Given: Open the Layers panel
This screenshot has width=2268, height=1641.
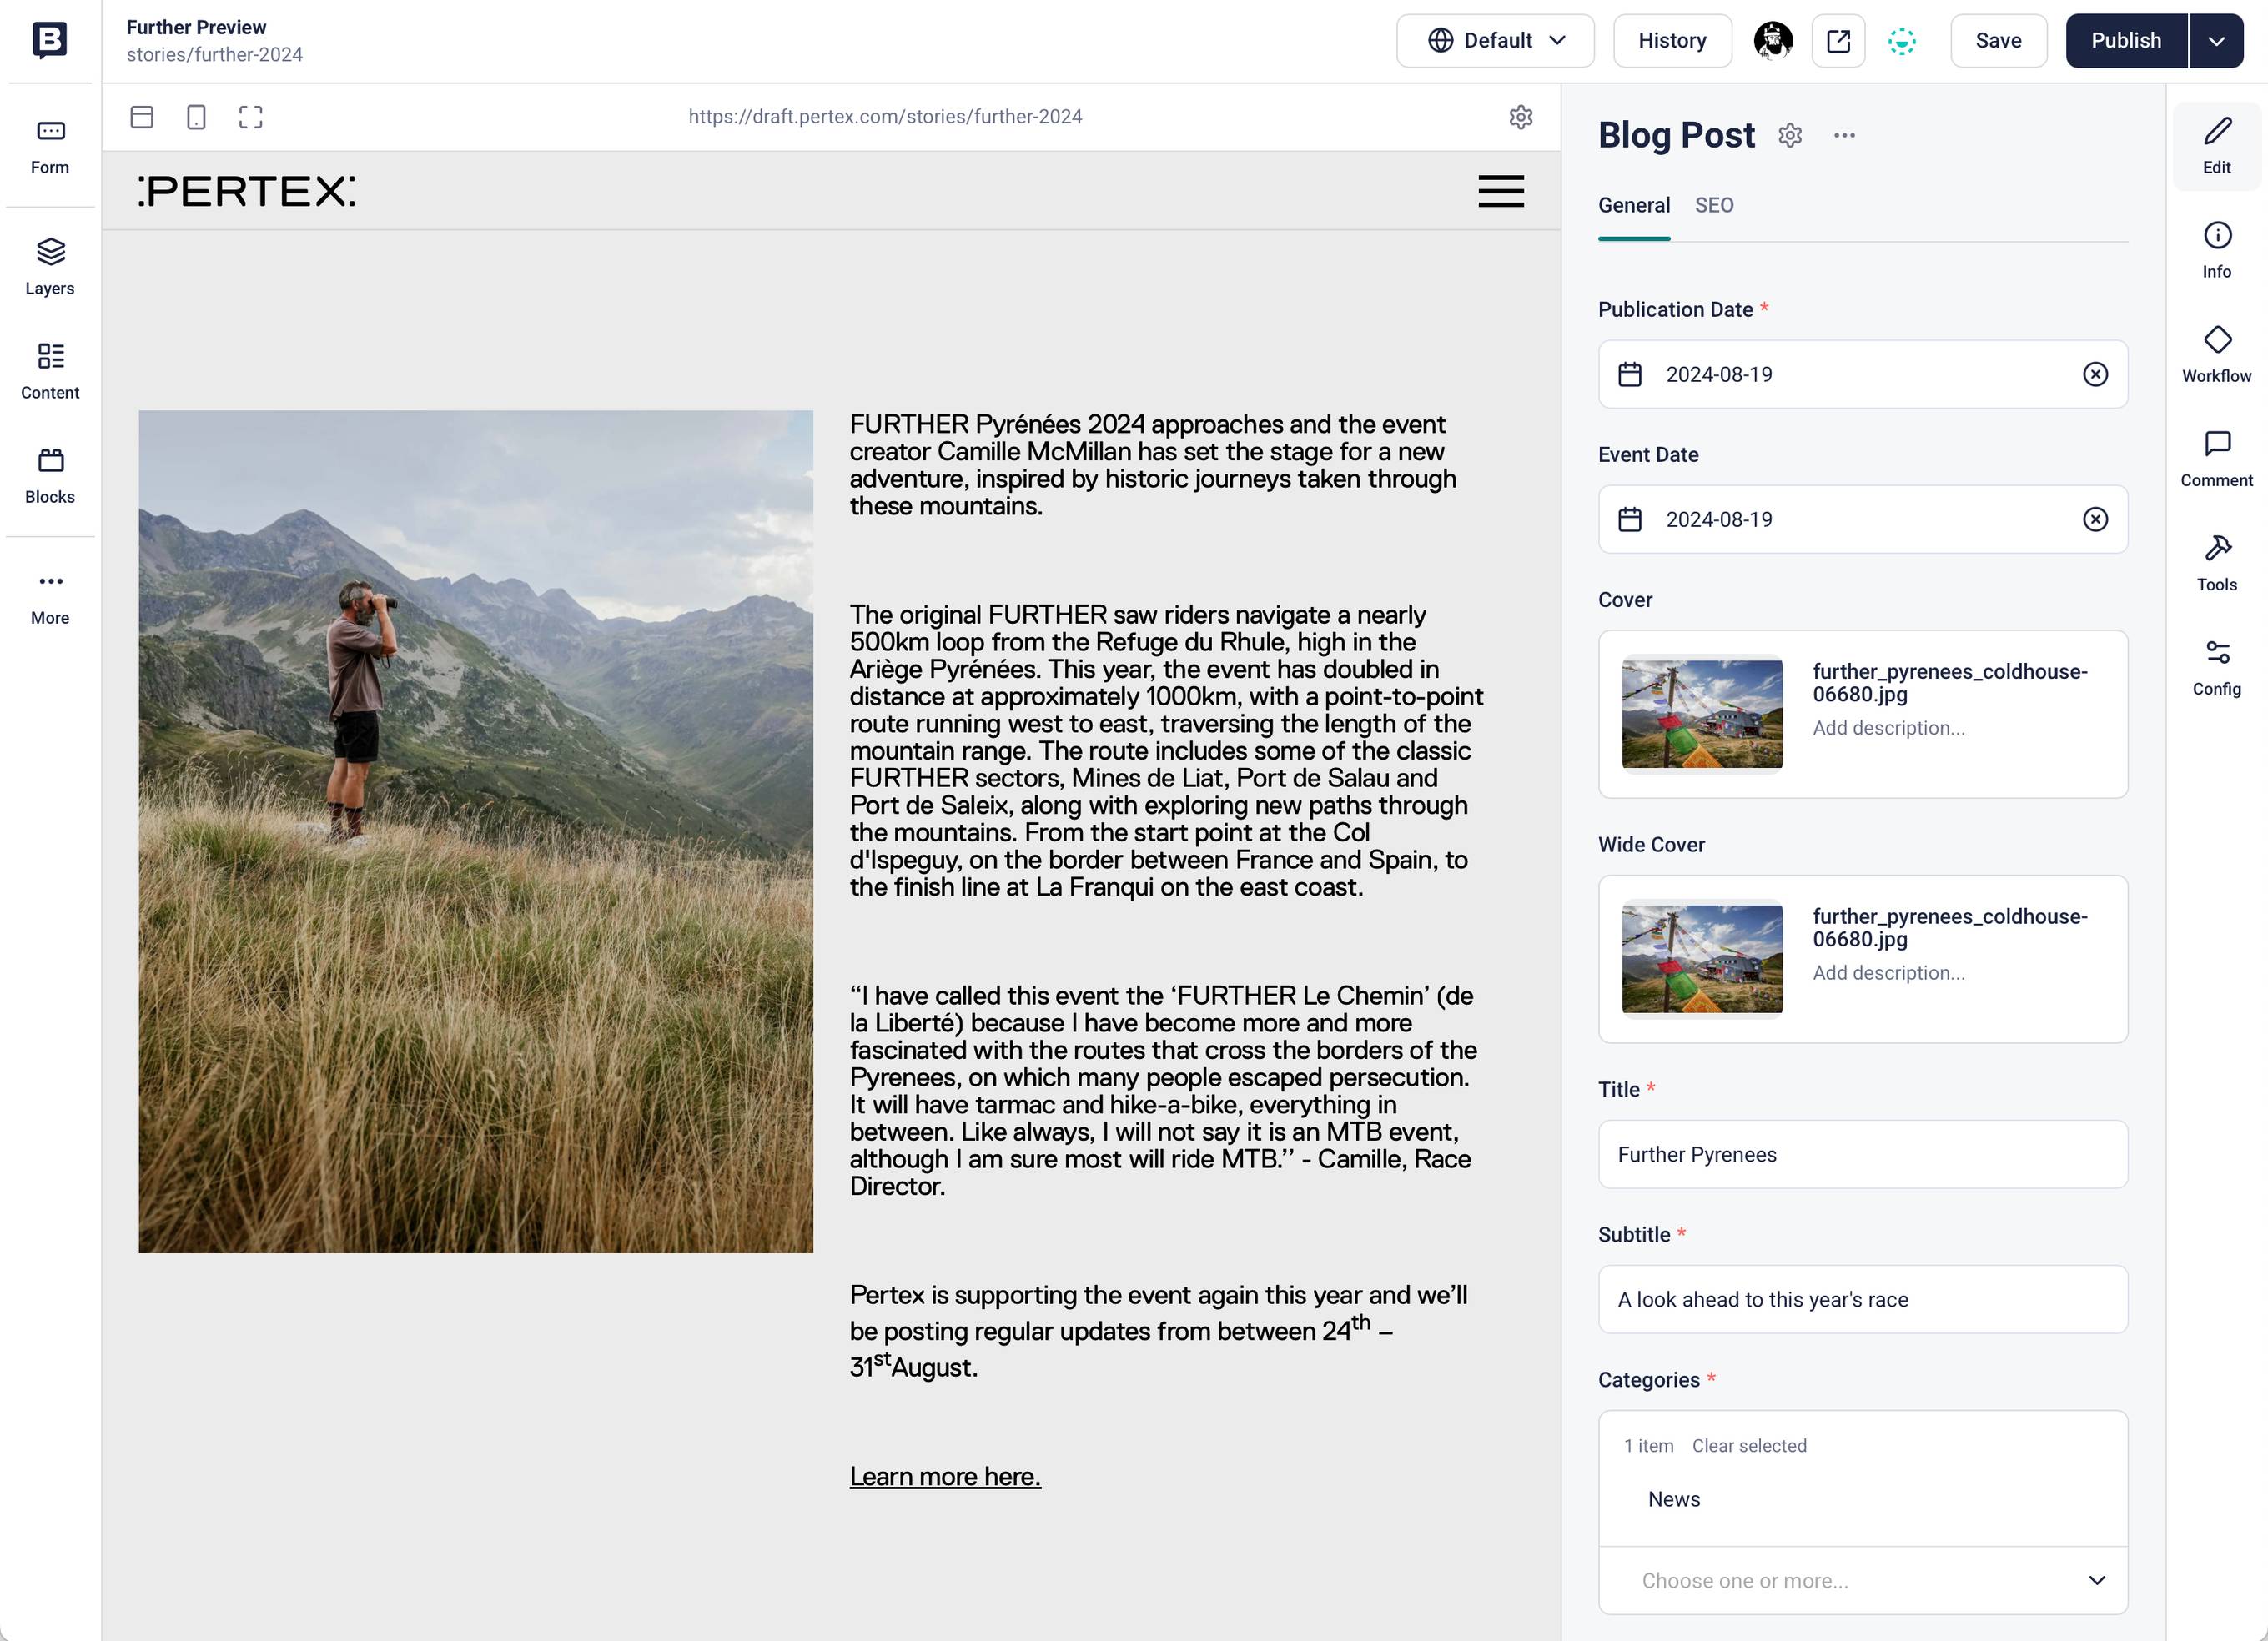Looking at the screenshot, I should pos(50,267).
